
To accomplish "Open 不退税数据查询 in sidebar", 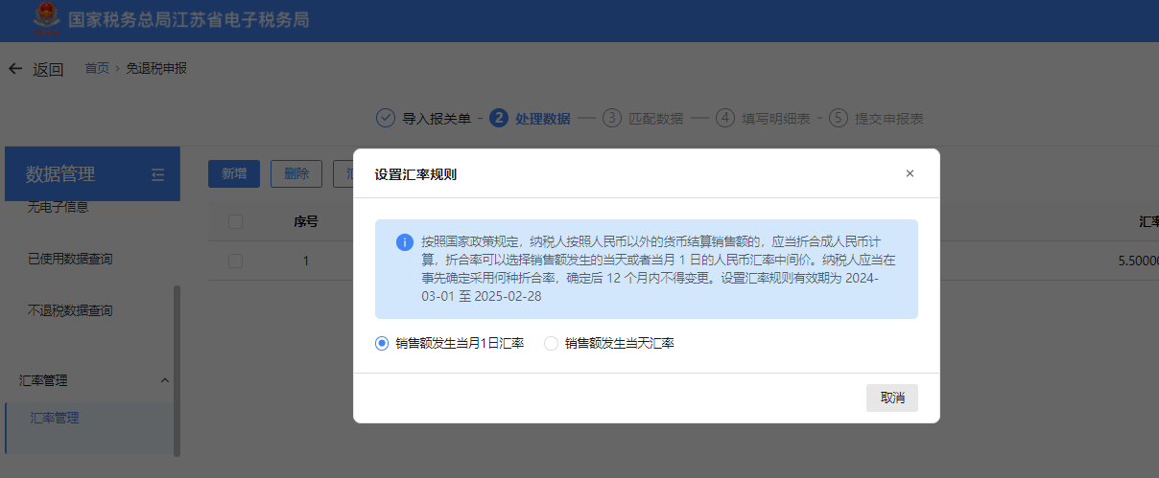I will (x=71, y=310).
